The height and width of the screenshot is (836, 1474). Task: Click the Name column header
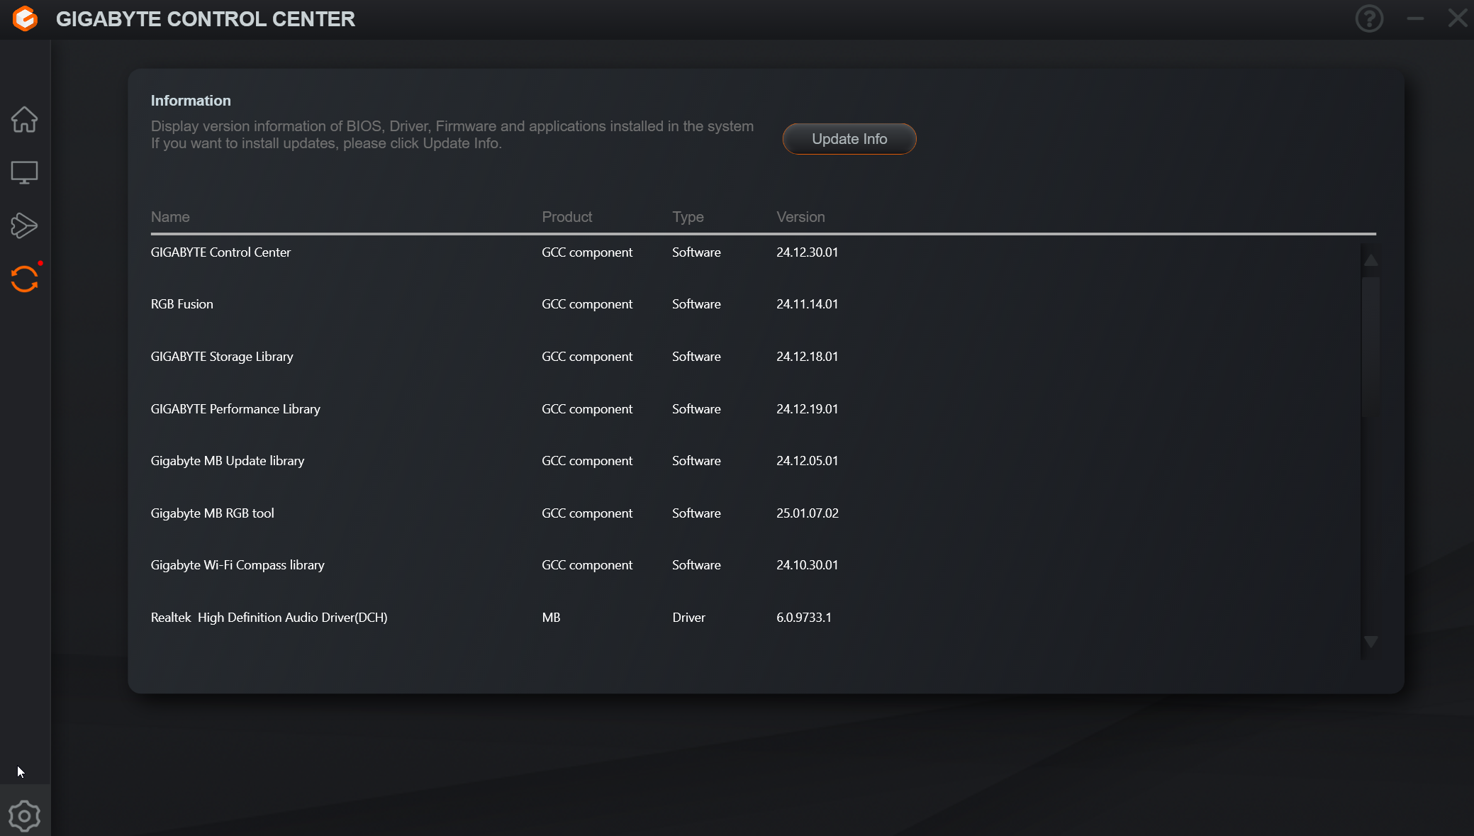pyautogui.click(x=170, y=217)
